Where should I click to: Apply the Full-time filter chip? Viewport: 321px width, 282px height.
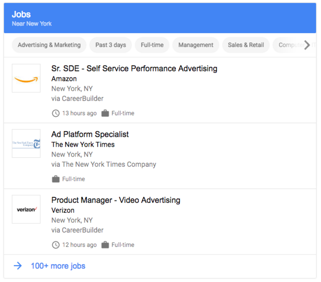tap(152, 45)
